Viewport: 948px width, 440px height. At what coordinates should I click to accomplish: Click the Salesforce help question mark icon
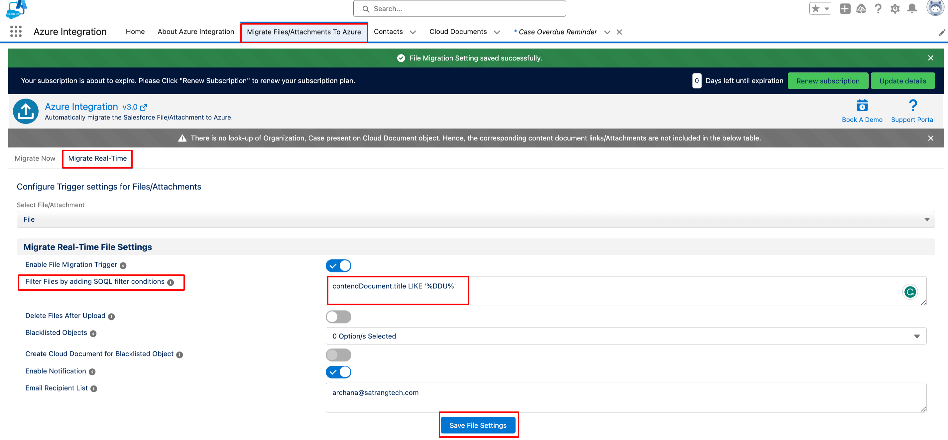click(x=878, y=9)
